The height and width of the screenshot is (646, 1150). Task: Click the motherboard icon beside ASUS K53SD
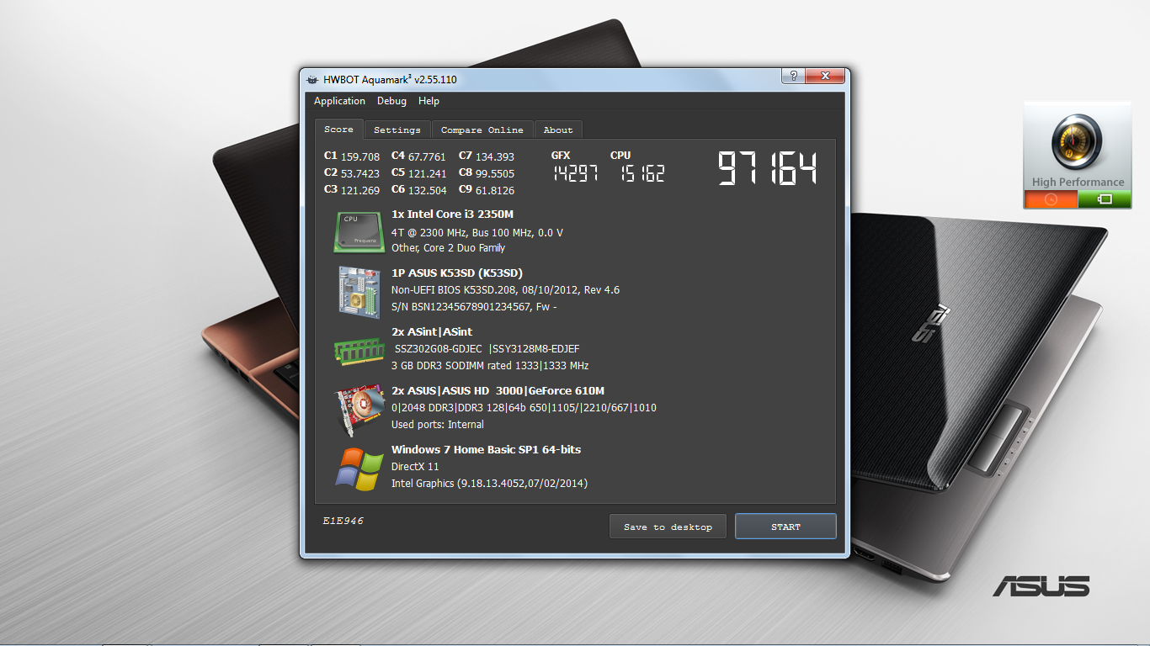click(x=359, y=291)
